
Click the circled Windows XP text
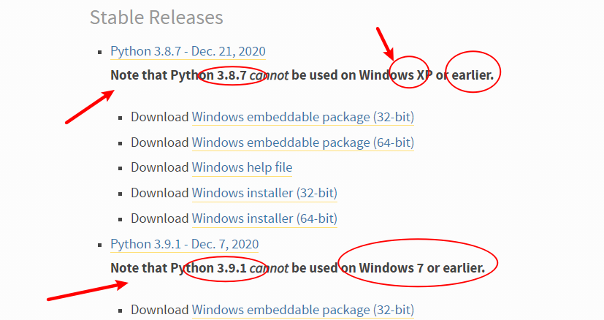coord(392,75)
